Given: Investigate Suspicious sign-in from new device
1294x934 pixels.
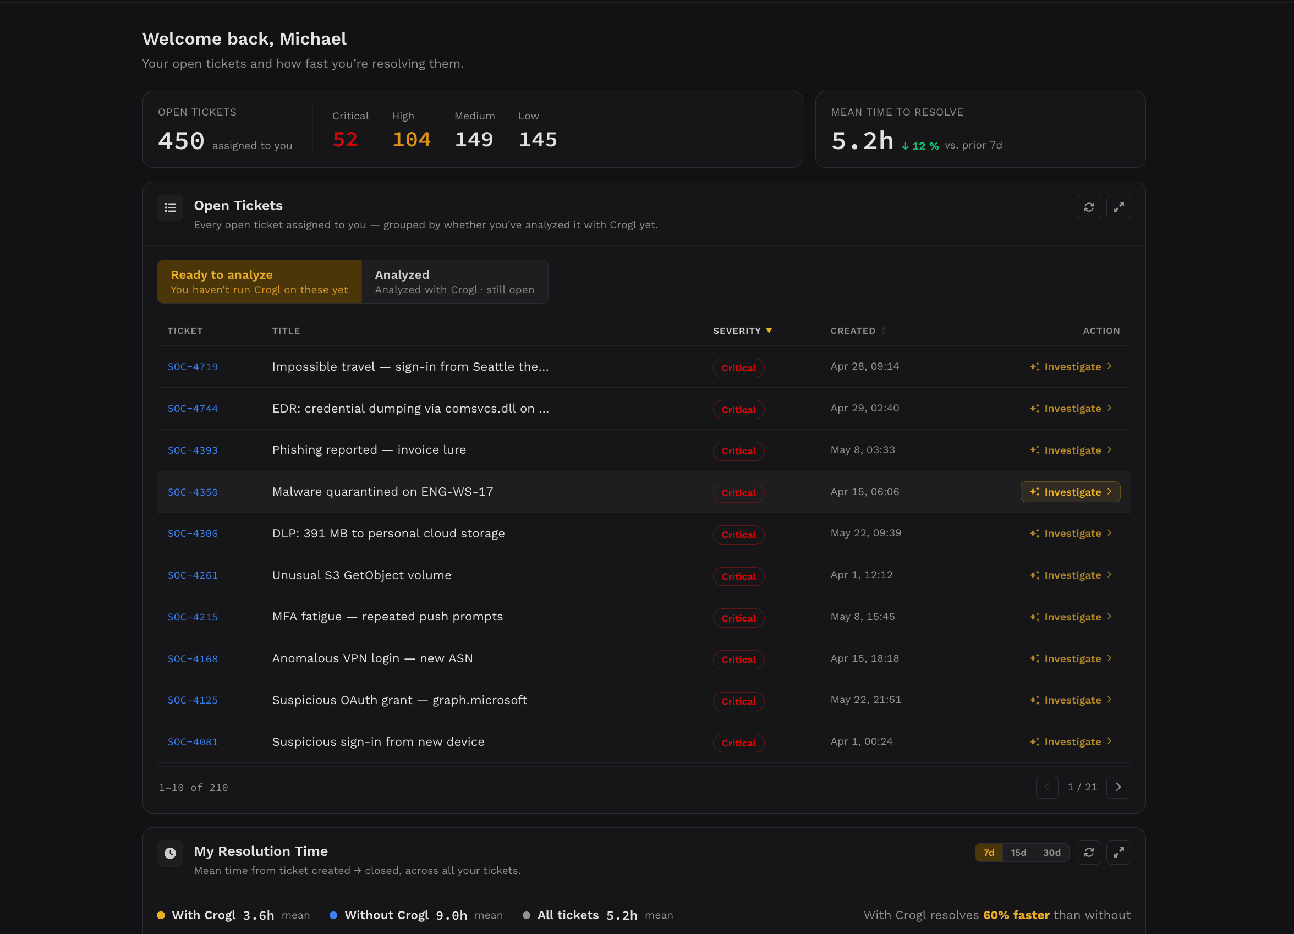Looking at the screenshot, I should (1070, 741).
